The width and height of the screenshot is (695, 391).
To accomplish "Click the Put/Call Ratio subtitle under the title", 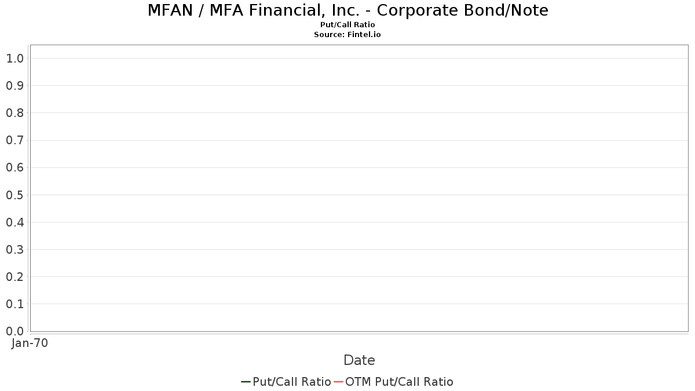I will 348,25.
